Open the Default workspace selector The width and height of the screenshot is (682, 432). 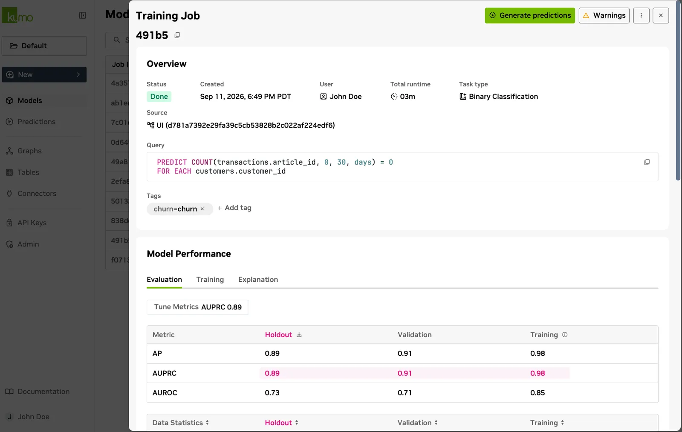44,46
